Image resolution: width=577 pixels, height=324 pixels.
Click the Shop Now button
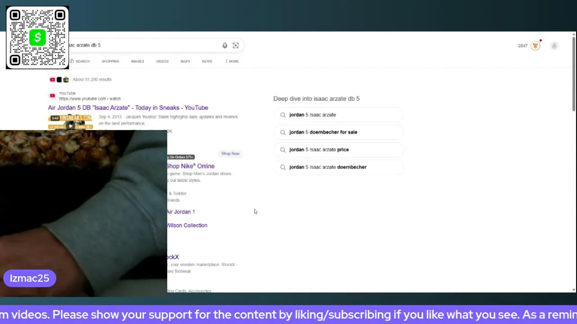pyautogui.click(x=230, y=153)
